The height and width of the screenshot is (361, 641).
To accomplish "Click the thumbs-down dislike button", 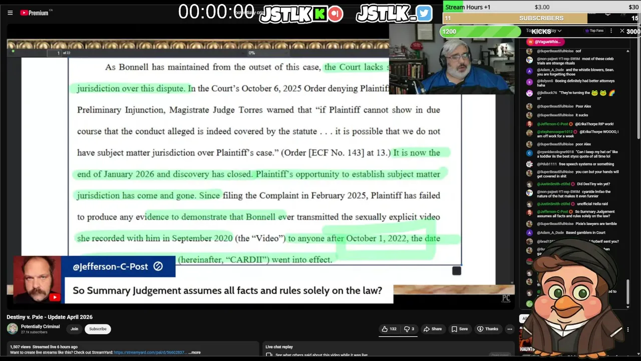I will [x=409, y=329].
